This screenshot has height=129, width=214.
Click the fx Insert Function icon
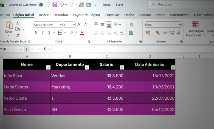45,49
